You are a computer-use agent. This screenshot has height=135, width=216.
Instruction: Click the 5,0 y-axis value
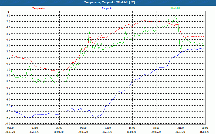tap(8, 33)
